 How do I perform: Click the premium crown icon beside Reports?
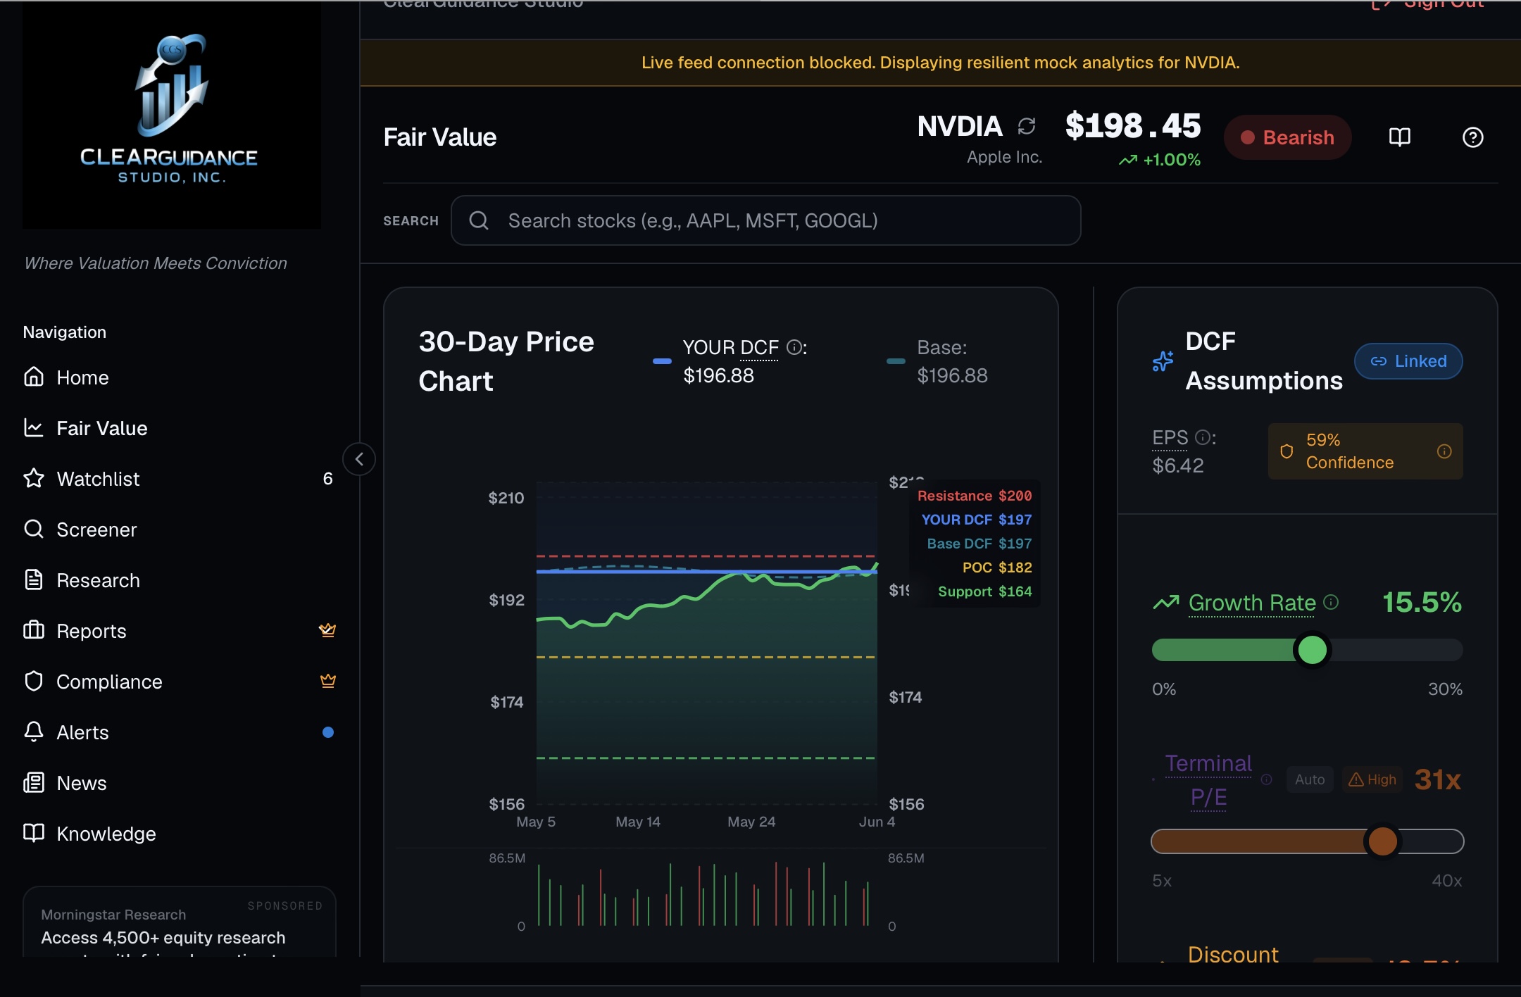tap(327, 630)
